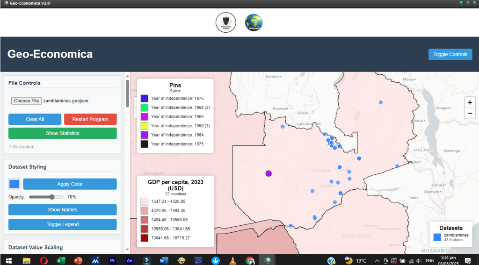Screen dimensions: 479x265
Task: Launch VLC media player from taskbar
Action: (232, 260)
